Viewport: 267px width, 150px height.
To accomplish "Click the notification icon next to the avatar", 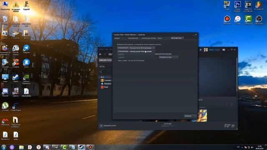I will 201,50.
